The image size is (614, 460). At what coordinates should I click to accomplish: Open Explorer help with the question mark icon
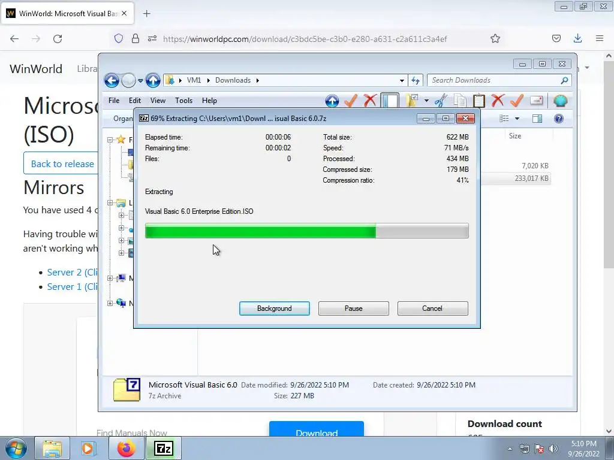(559, 119)
